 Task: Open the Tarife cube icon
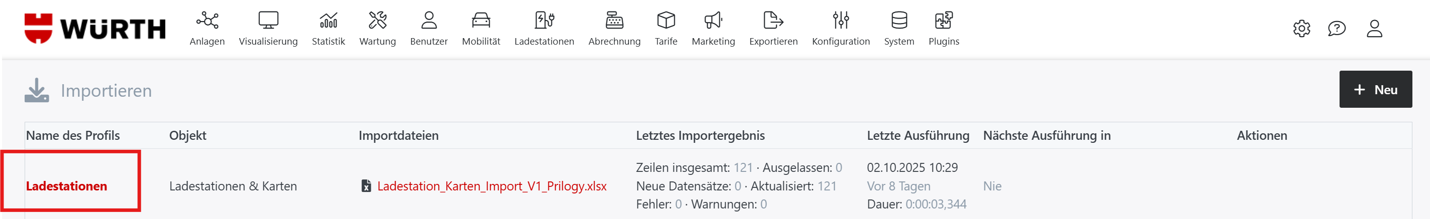coord(666,21)
